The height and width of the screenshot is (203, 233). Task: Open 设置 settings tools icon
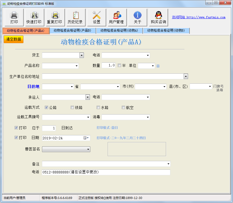(x=97, y=17)
